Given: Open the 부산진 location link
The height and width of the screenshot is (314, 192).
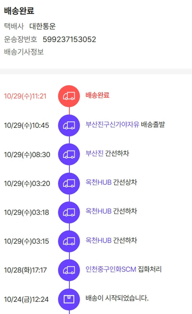Looking at the screenshot, I should pos(94,154).
